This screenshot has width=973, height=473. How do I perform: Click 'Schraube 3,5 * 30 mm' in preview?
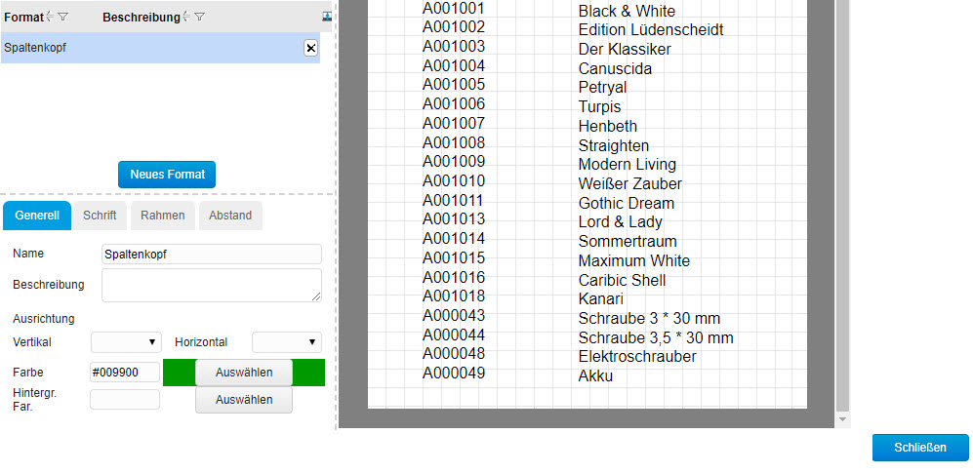pyautogui.click(x=656, y=337)
